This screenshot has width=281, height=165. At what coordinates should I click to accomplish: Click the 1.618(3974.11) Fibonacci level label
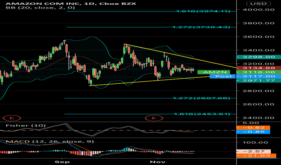pyautogui.click(x=203, y=11)
